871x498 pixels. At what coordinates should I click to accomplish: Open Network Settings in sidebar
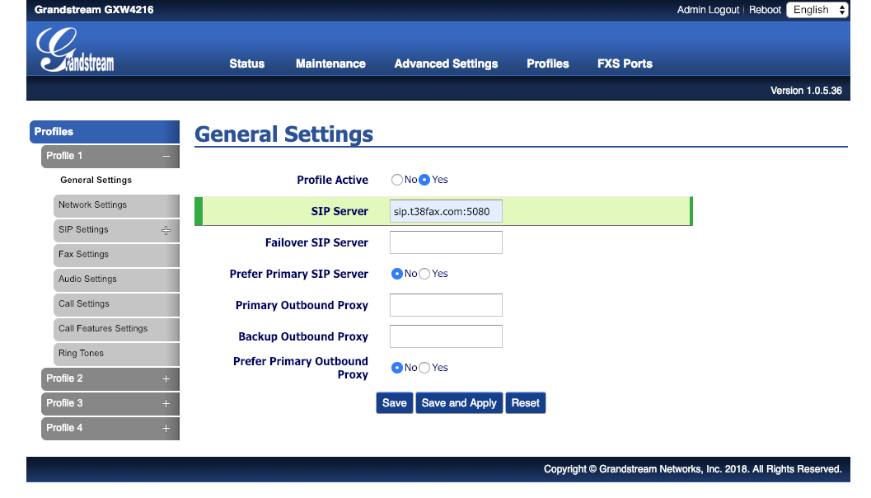(116, 205)
